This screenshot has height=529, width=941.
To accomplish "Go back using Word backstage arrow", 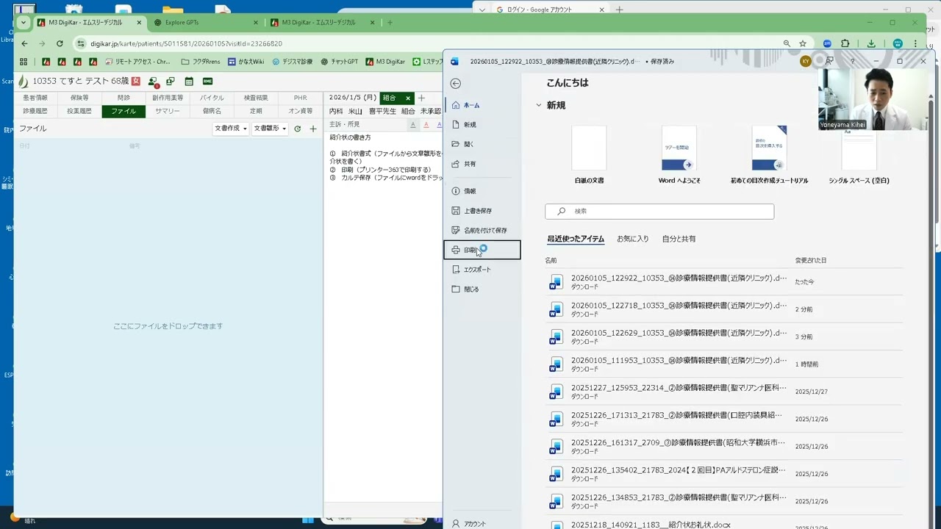I will [456, 84].
